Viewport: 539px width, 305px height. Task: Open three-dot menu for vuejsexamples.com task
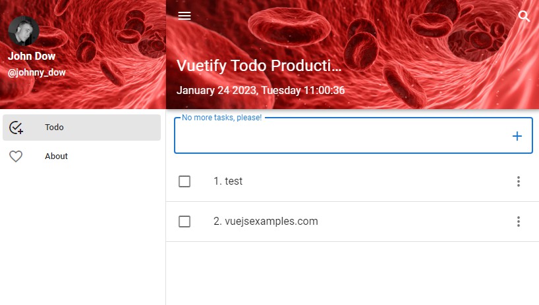(x=519, y=222)
